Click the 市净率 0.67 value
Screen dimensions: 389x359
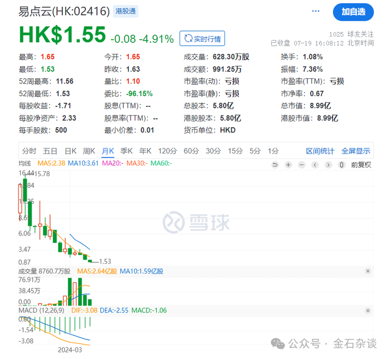pyautogui.click(x=317, y=93)
